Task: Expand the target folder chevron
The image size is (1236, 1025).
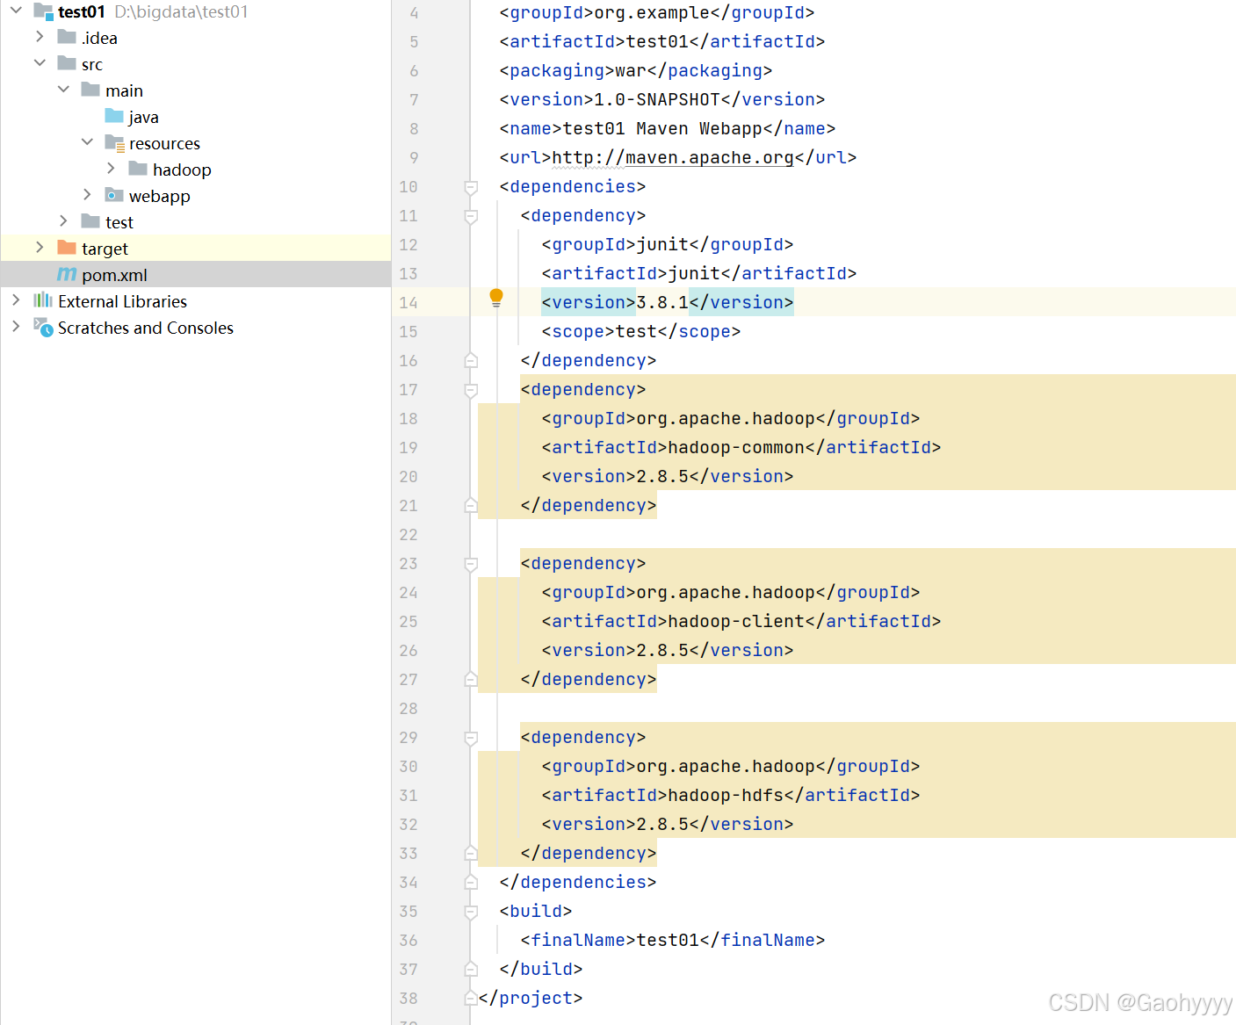Action: (40, 248)
